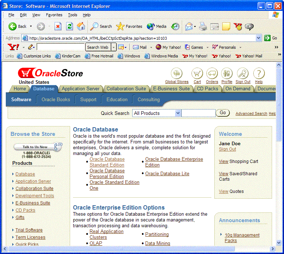Open the File menu
Viewport: 284px width, 254px height.
[11, 15]
